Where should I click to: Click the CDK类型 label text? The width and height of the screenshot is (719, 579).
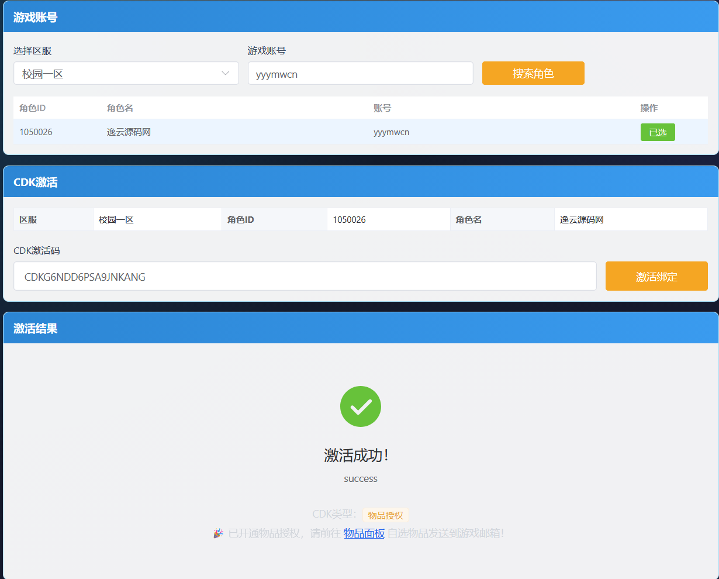(334, 514)
